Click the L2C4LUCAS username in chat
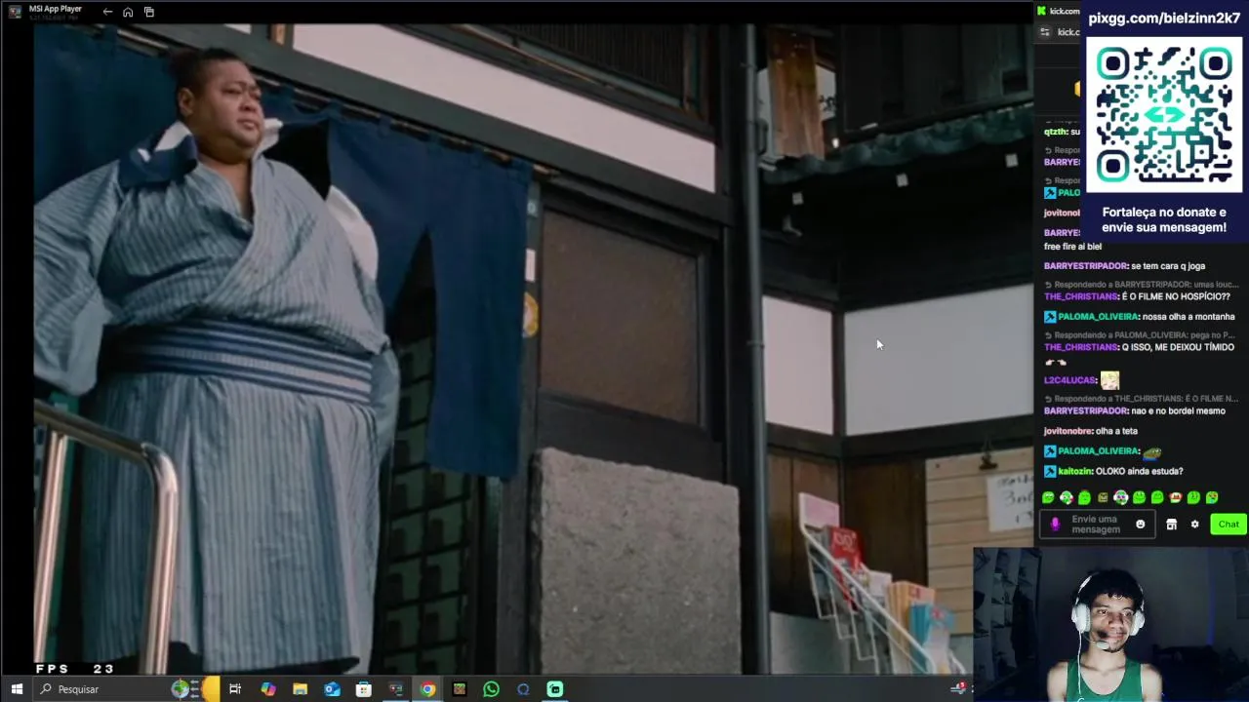The height and width of the screenshot is (702, 1249). tap(1069, 380)
